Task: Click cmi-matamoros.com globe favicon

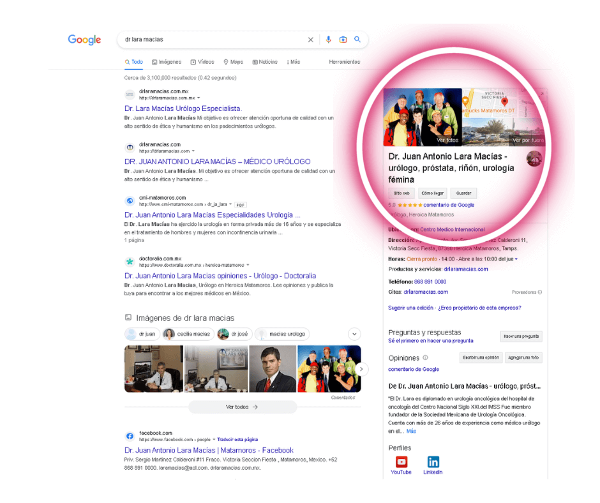Action: 130,200
